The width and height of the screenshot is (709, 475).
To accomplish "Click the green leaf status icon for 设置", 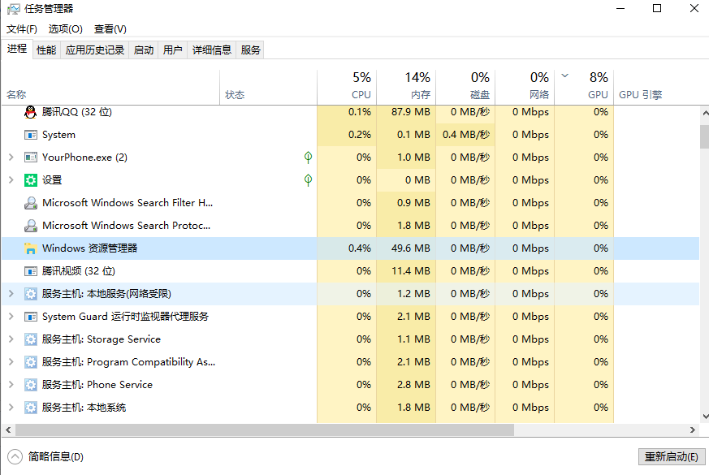I will click(308, 180).
